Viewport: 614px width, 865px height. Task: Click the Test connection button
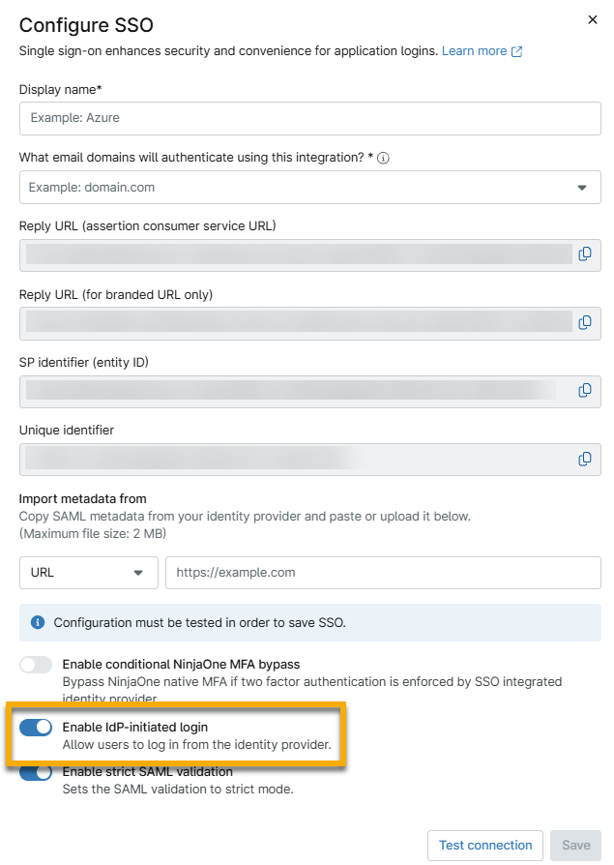[x=485, y=845]
